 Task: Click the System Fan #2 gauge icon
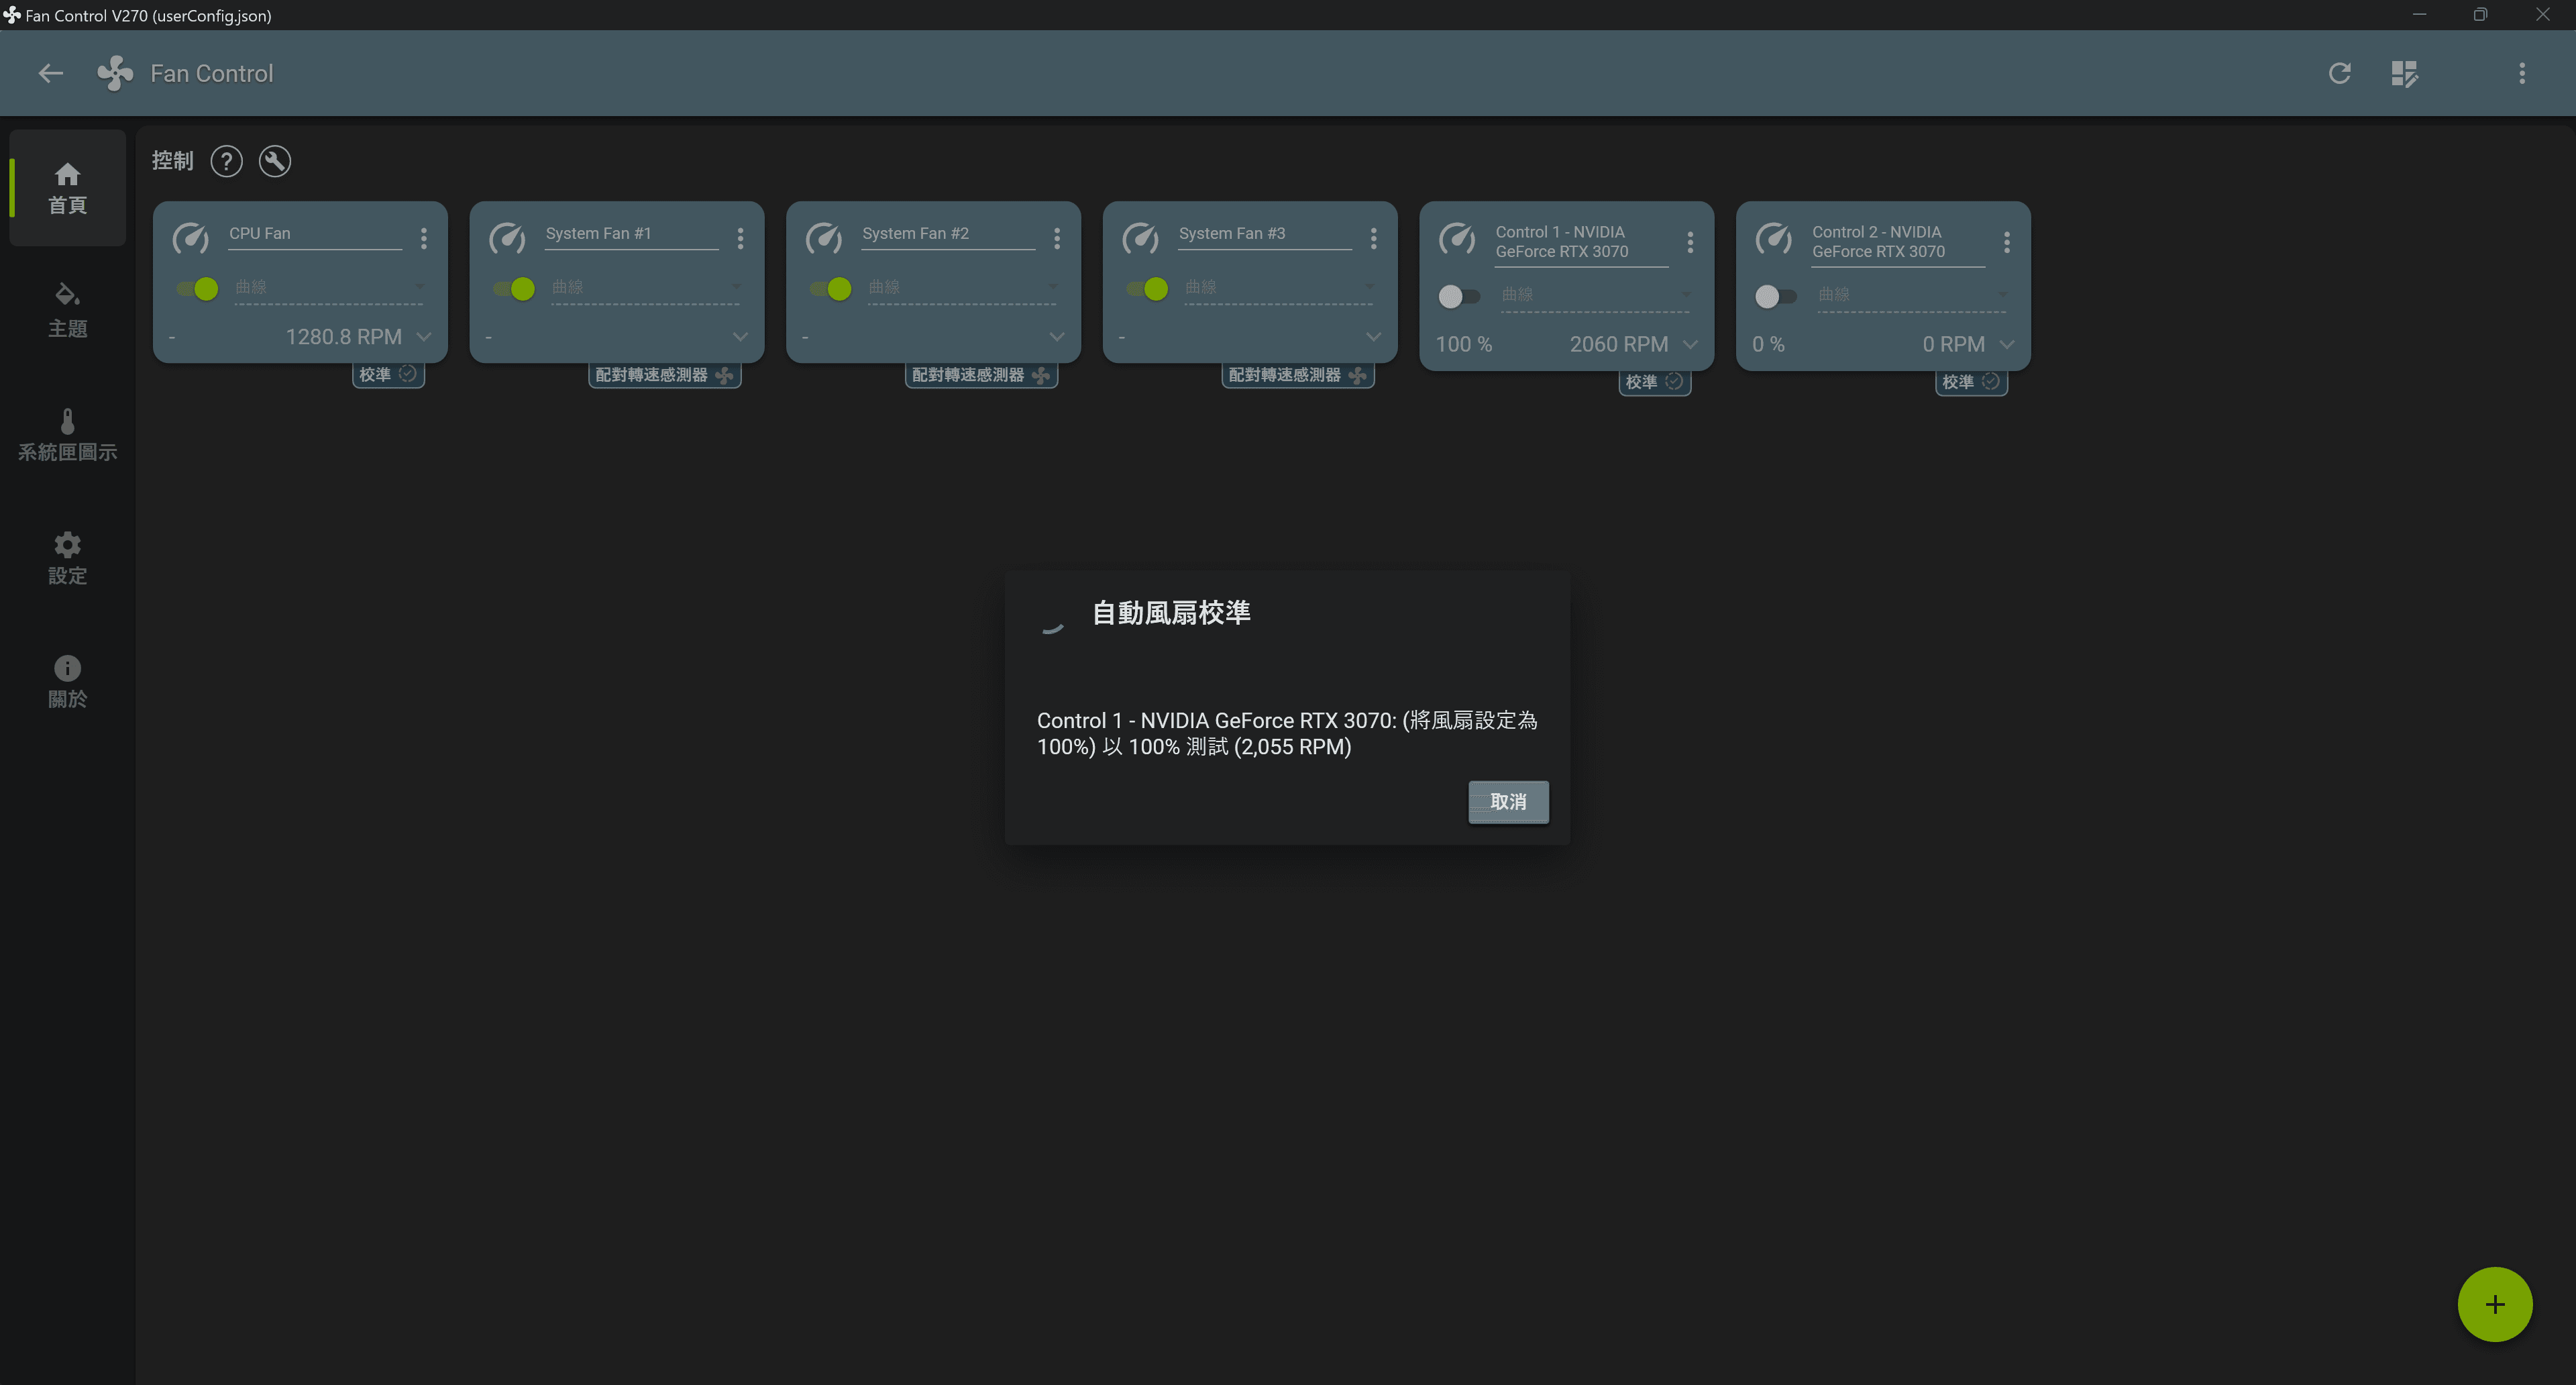[x=824, y=238]
